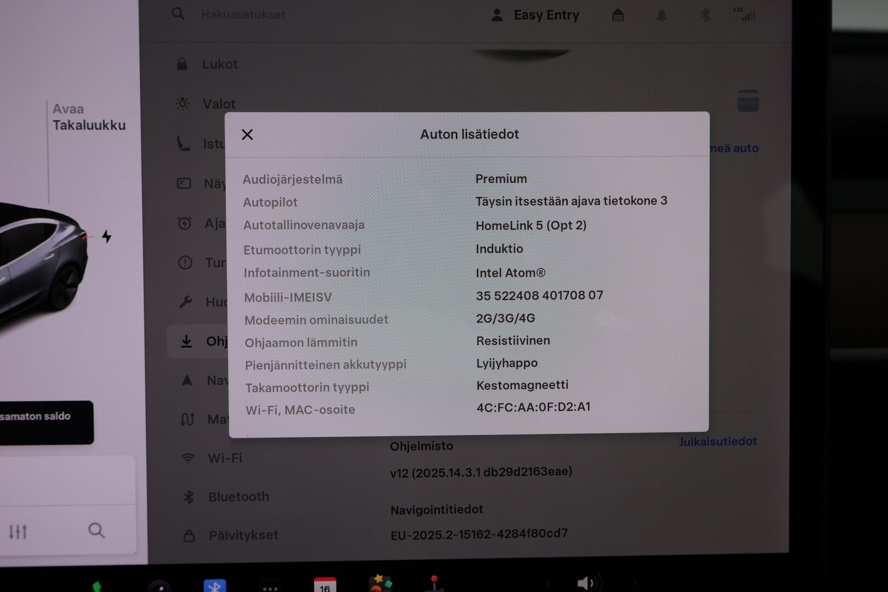The image size is (888, 592).
Task: Select the 2G/3G/4G modem value
Action: (505, 318)
